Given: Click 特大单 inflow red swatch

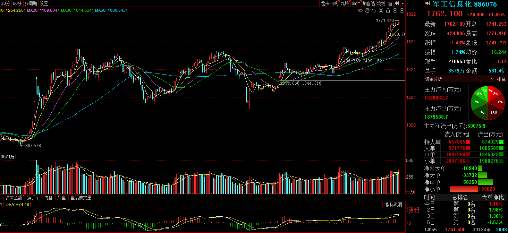Looking at the screenshot, I should (468, 142).
